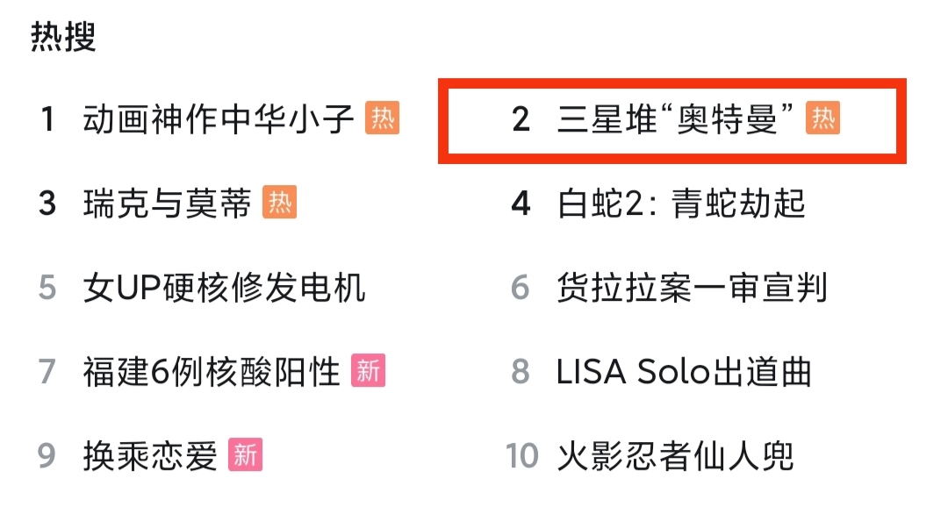Image resolution: width=948 pixels, height=507 pixels.
Task: Click the 热搜 section heading
Action: coord(63,37)
